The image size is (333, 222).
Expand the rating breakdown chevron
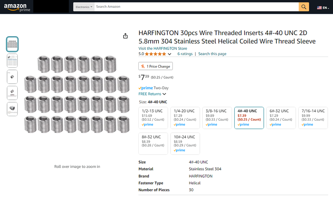[169, 54]
